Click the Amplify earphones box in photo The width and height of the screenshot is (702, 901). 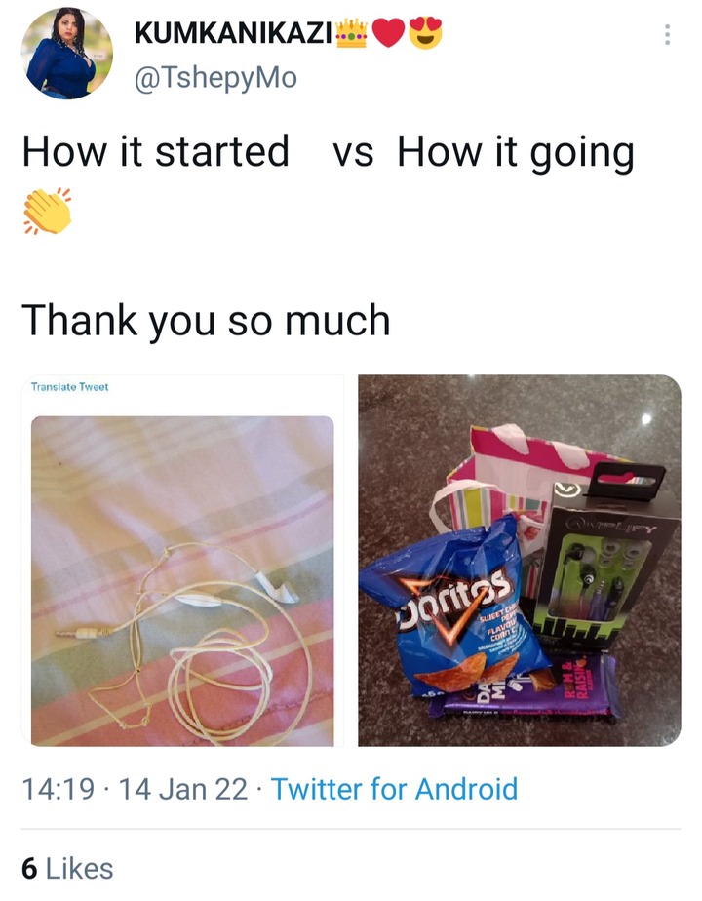pos(601,566)
